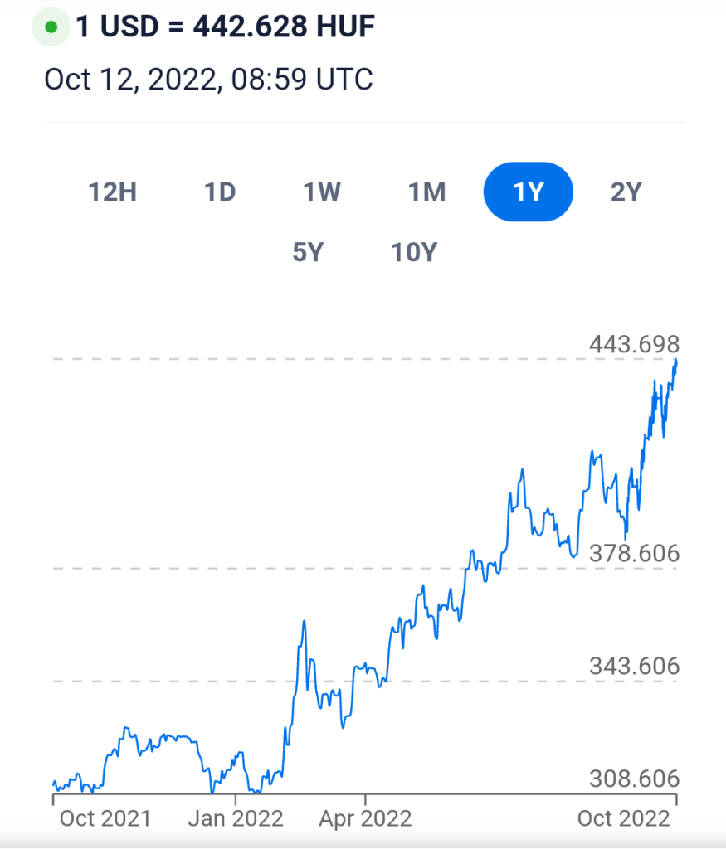
Task: Select the highlighted 1Y range button
Action: [528, 192]
